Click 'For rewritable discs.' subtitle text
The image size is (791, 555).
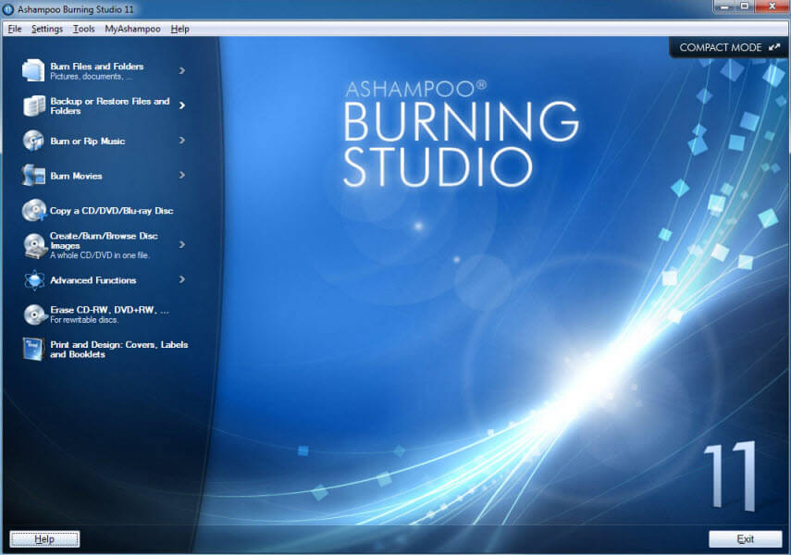click(x=84, y=320)
